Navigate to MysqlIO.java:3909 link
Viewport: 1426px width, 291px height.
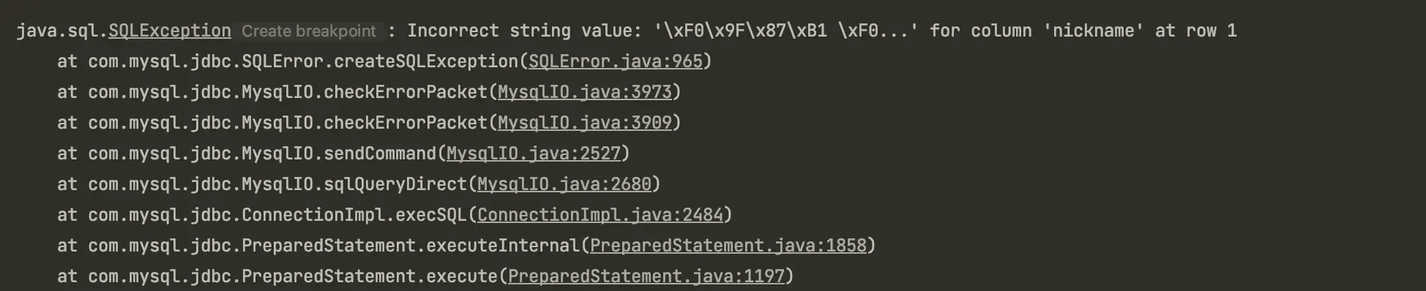click(584, 123)
